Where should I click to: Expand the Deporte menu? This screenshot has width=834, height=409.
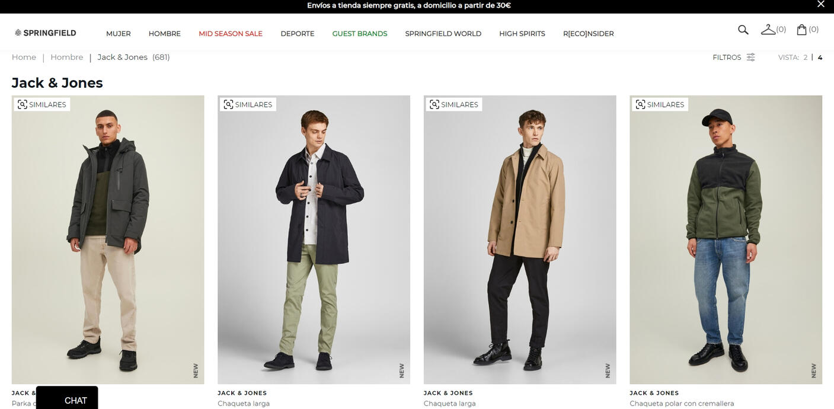[x=297, y=34]
